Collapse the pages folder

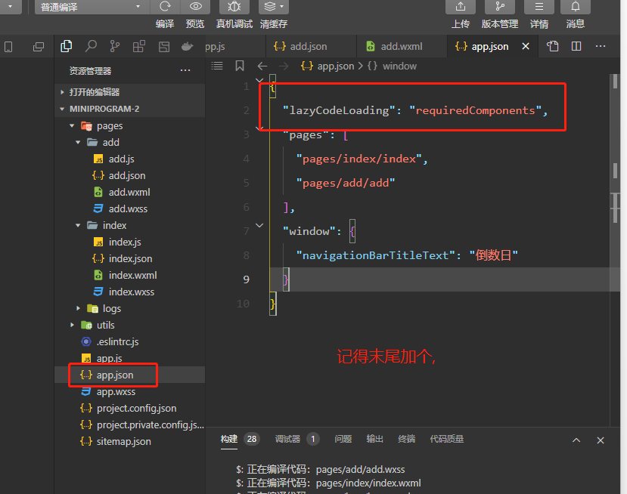[x=72, y=126]
